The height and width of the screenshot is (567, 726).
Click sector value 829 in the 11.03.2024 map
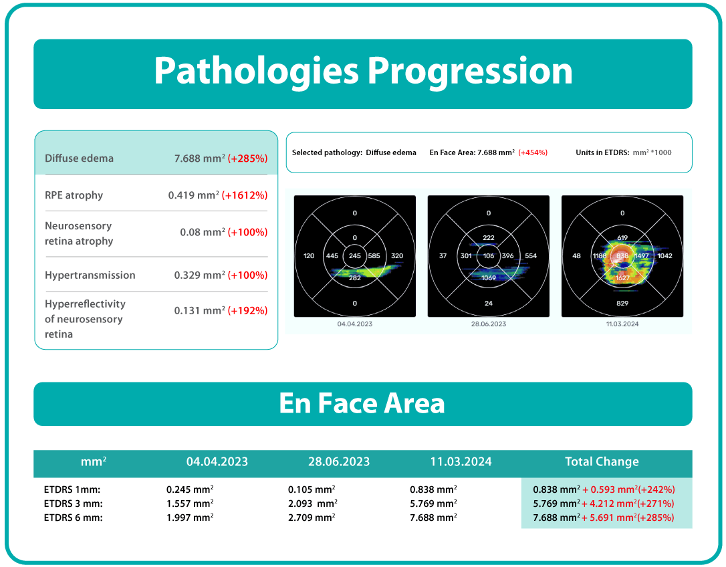tap(622, 303)
